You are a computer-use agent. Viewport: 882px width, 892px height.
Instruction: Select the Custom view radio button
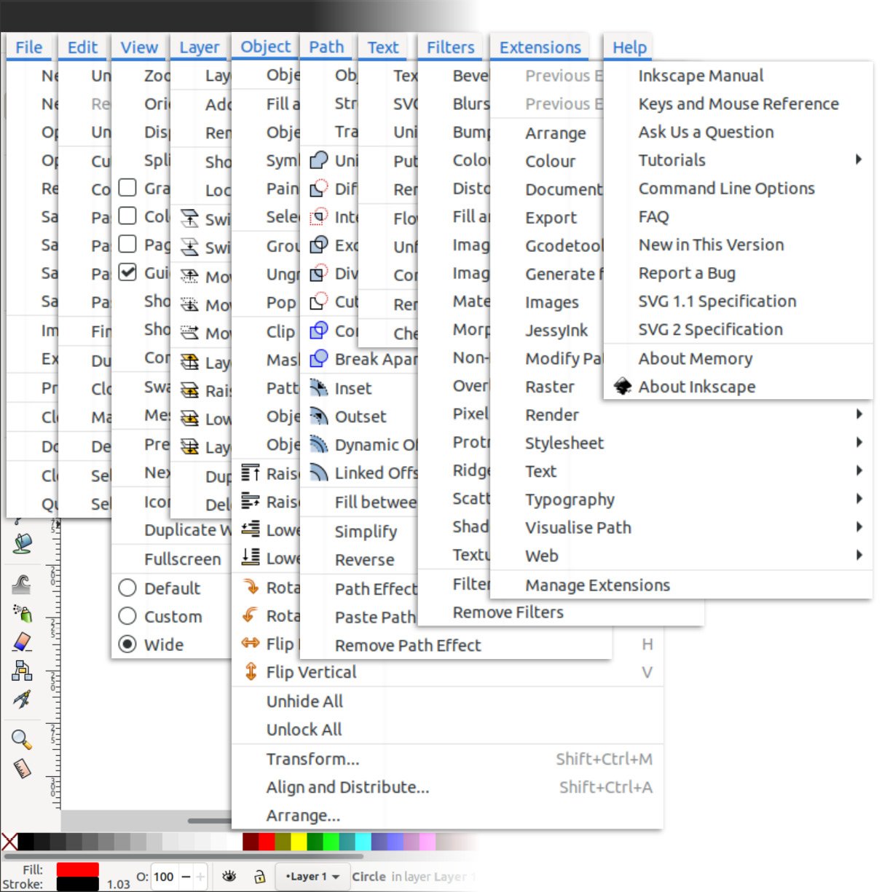pyautogui.click(x=127, y=616)
